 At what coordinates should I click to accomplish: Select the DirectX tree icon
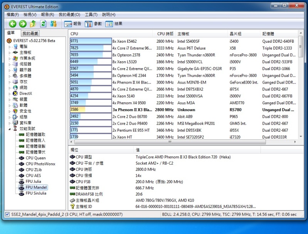tap(15, 94)
